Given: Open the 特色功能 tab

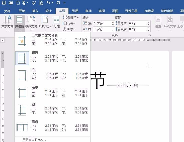Looking at the screenshot, I should [167, 11].
